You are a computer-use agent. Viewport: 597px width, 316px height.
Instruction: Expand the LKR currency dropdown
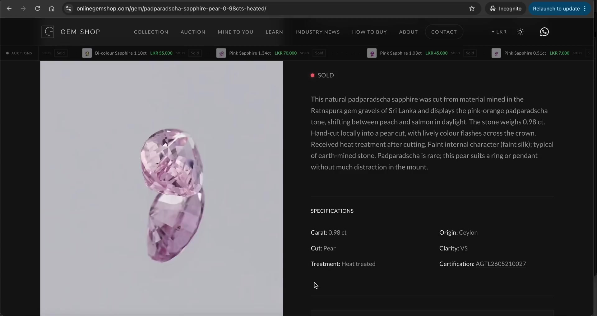coord(499,32)
